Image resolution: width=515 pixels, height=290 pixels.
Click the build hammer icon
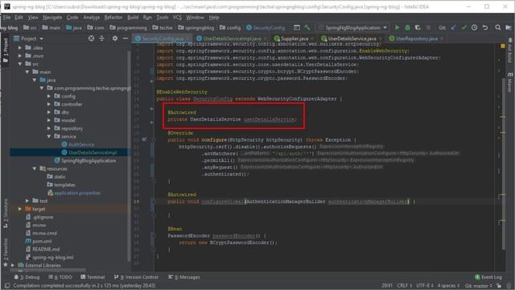tap(307, 27)
